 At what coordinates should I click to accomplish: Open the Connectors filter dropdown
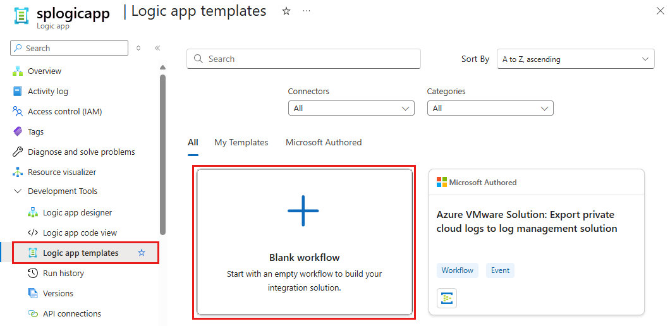coord(351,109)
